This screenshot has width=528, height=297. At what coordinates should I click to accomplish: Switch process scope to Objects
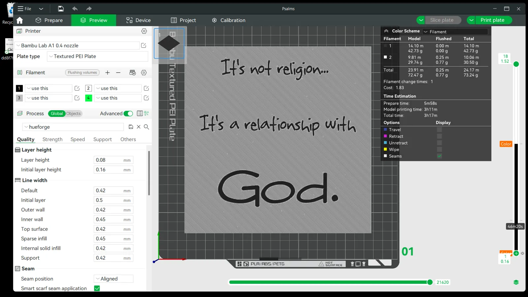(73, 114)
